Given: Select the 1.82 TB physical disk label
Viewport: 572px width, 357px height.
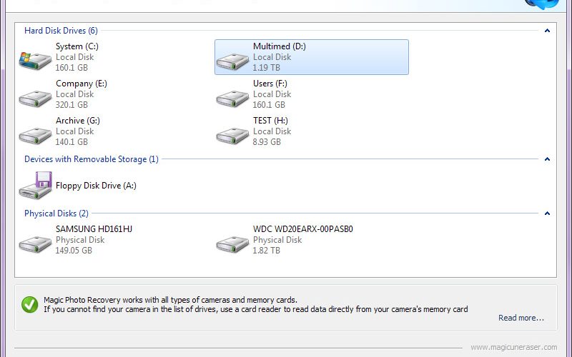Looking at the screenshot, I should coord(266,251).
